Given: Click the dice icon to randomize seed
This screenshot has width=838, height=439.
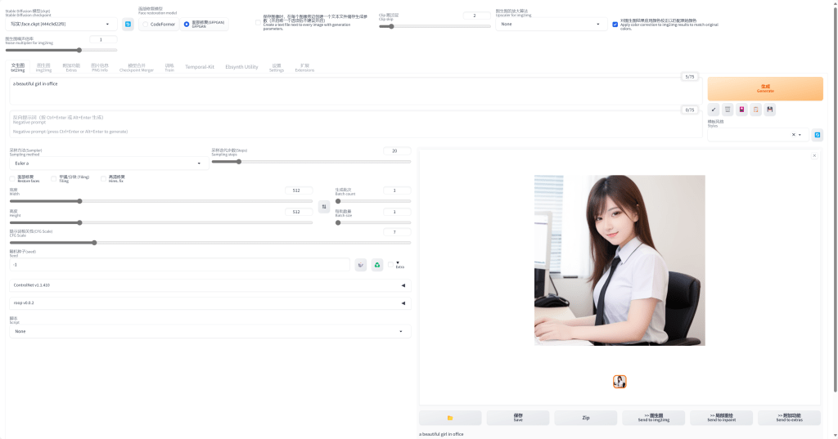Looking at the screenshot, I should 360,264.
